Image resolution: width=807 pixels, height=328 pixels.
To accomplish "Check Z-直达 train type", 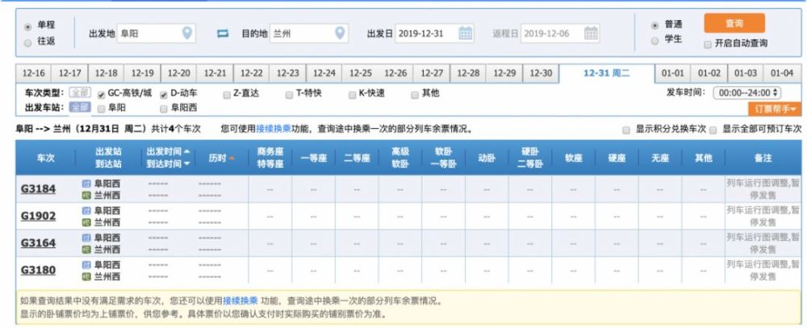I will pos(227,94).
